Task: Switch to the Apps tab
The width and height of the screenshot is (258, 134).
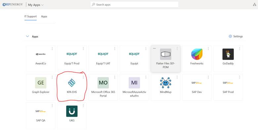Action: tap(44, 17)
